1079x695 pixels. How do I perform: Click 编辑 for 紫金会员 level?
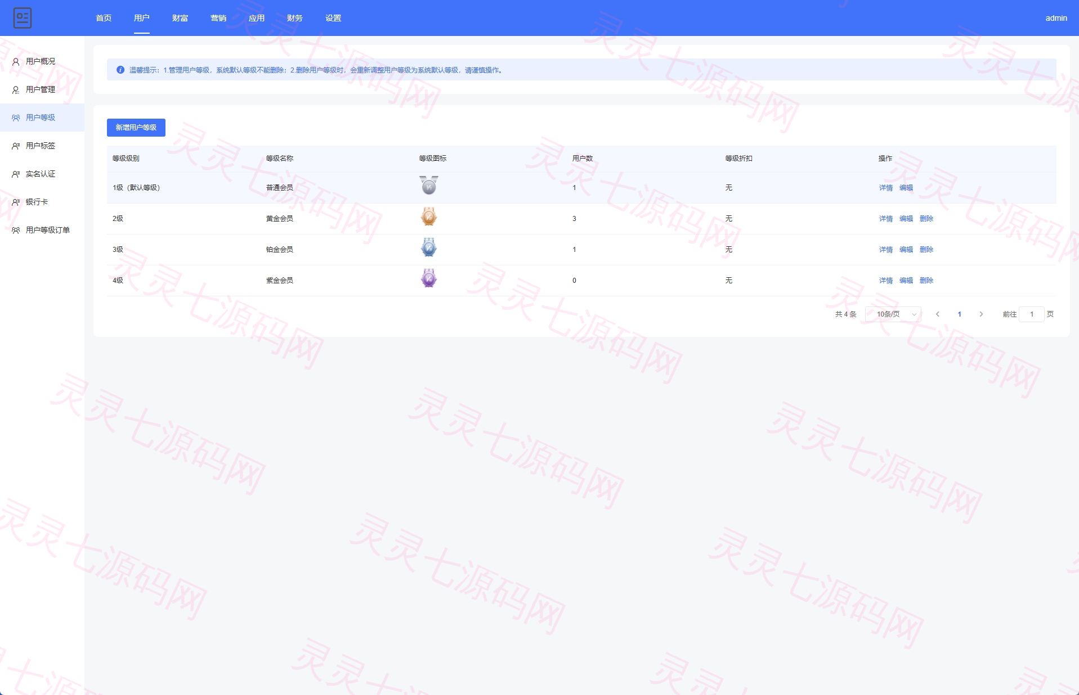click(906, 281)
